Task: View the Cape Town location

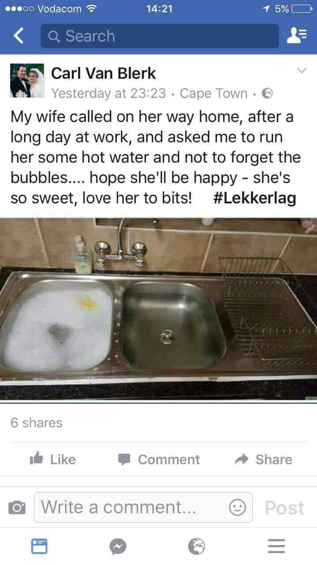Action: point(214,93)
